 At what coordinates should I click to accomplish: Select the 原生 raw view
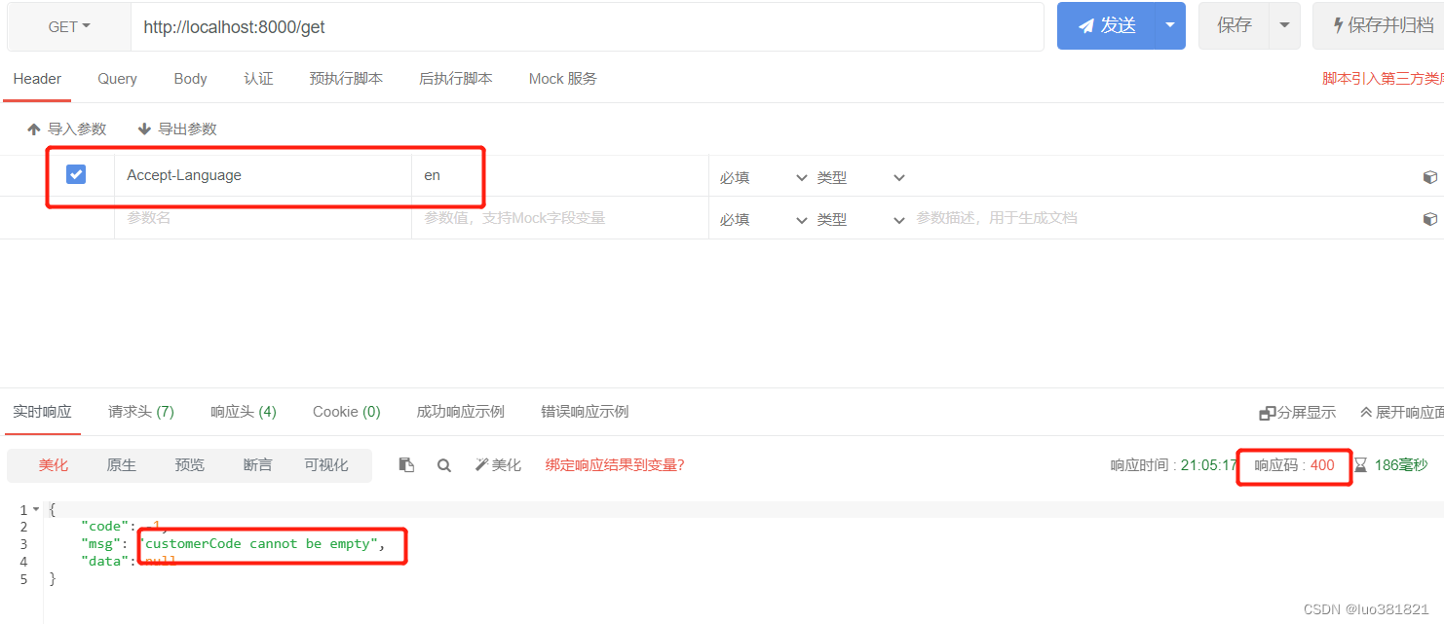[x=121, y=465]
